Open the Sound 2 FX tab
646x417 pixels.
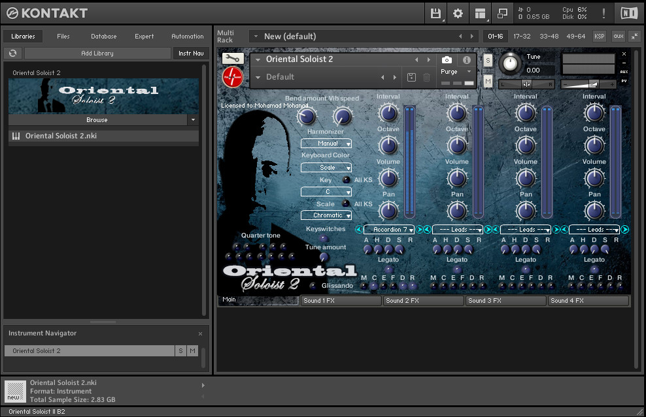click(423, 301)
